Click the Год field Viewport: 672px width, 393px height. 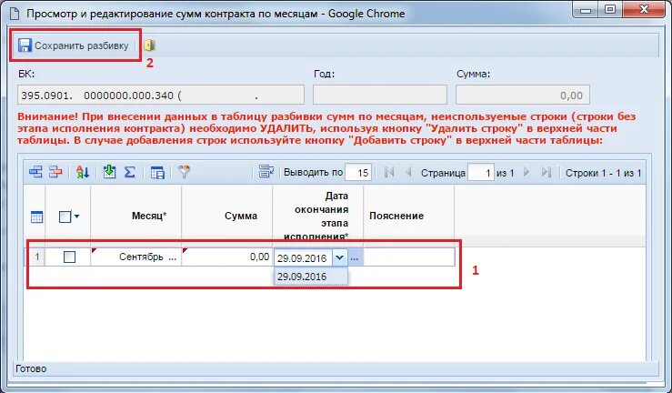tap(380, 95)
